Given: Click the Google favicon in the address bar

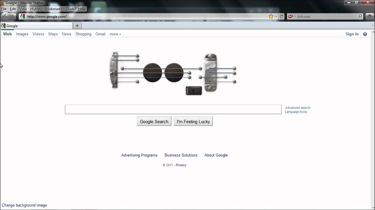Looking at the screenshot, I should click(23, 16).
